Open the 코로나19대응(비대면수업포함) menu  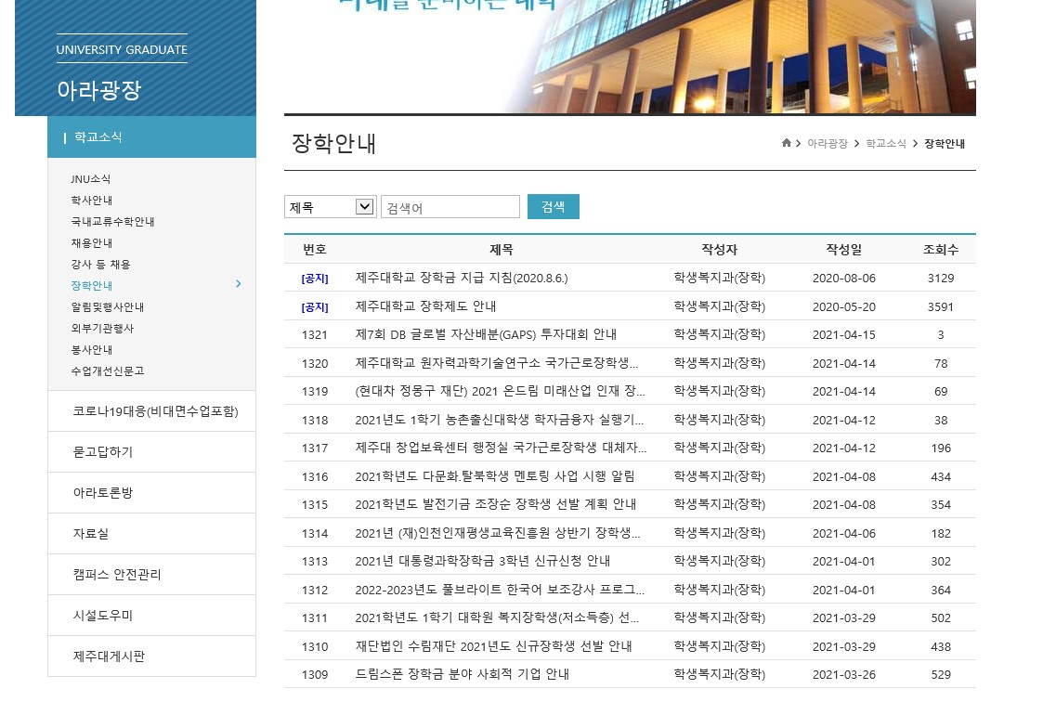154,410
